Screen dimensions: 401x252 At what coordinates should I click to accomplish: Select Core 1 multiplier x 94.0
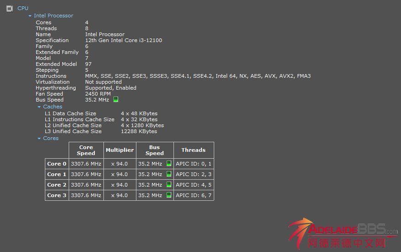click(x=119, y=174)
